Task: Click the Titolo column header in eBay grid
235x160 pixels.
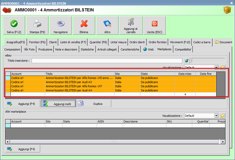Action: pyautogui.click(x=80, y=74)
